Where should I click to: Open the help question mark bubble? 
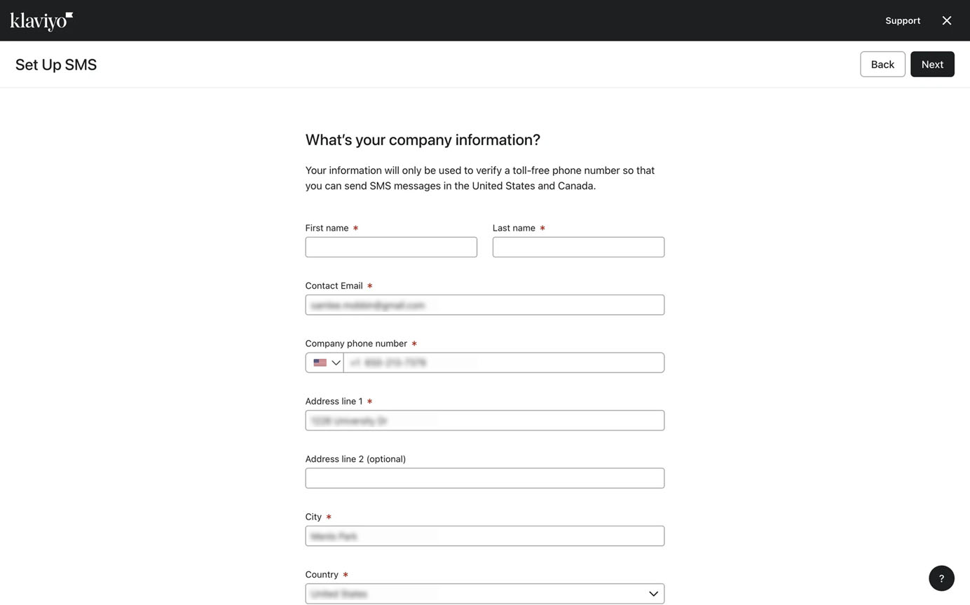click(941, 578)
